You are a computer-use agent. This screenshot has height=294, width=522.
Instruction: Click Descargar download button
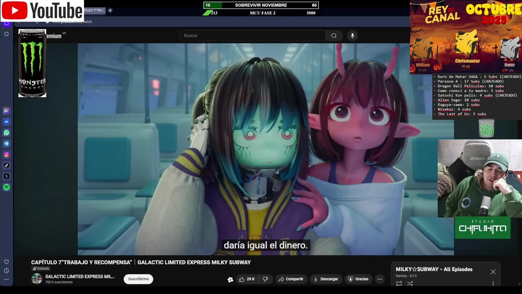coord(325,279)
